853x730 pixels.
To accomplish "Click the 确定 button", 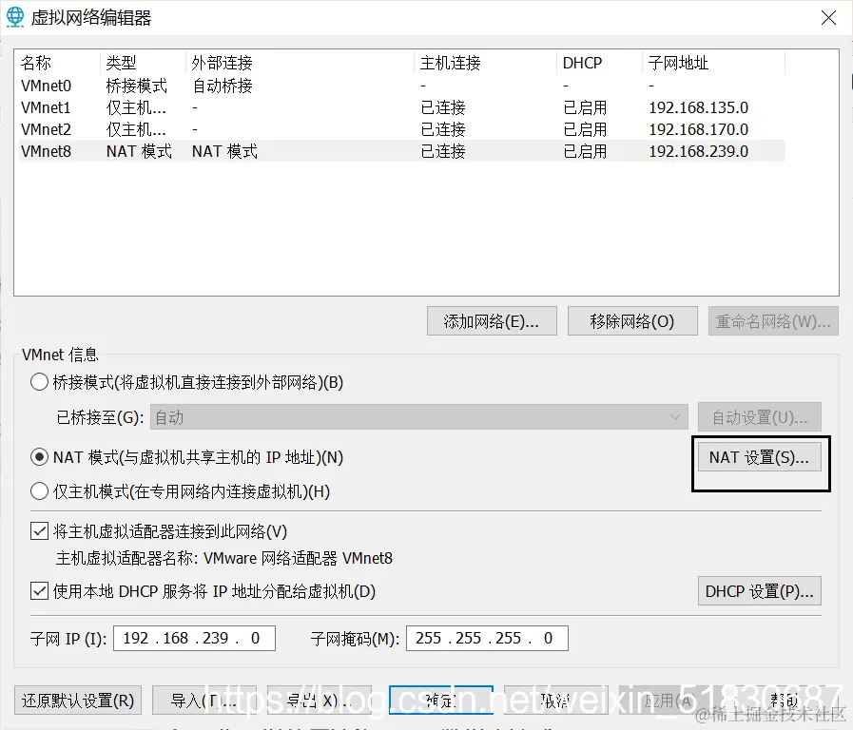I will [x=441, y=701].
